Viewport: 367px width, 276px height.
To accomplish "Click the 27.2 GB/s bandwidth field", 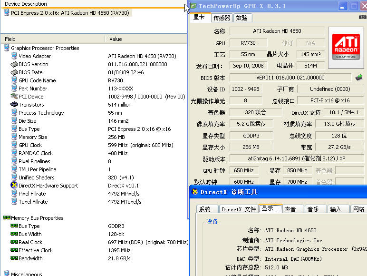I will click(x=339, y=147).
